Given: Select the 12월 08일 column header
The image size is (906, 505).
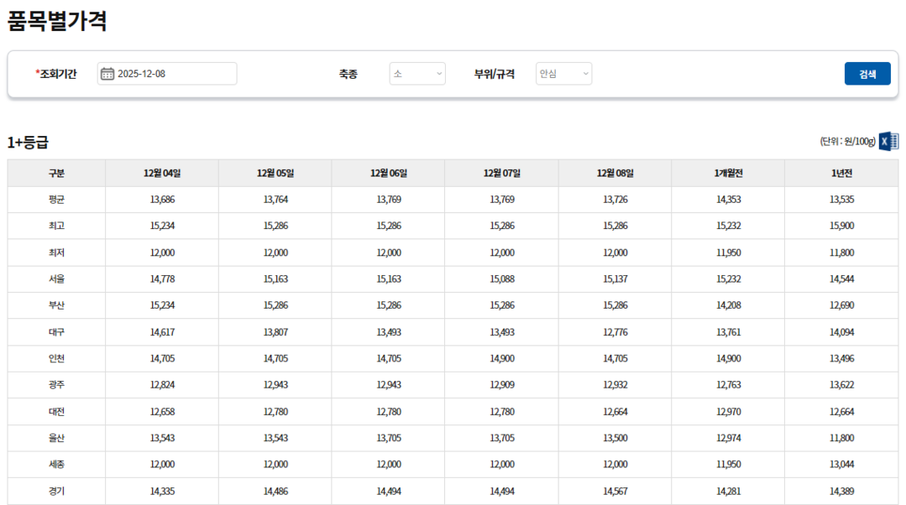Looking at the screenshot, I should [x=615, y=174].
